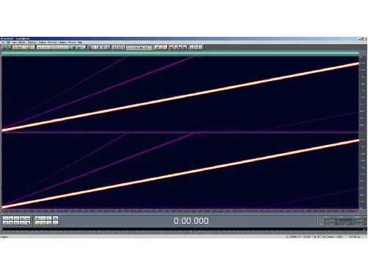
Task: Toggle the waveform/multitrack view switch button
Action: (6, 47)
